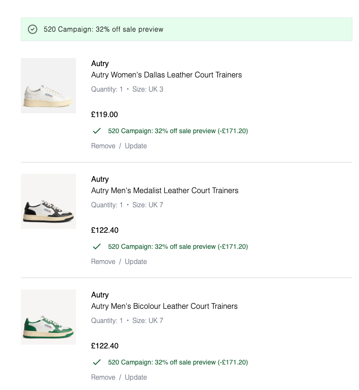Click the Autry brand name above Bicolour trainers
359x390 pixels.
click(100, 295)
